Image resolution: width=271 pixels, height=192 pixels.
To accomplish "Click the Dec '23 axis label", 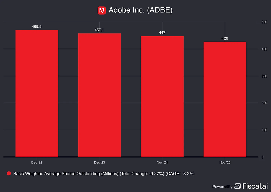I will point(99,162).
